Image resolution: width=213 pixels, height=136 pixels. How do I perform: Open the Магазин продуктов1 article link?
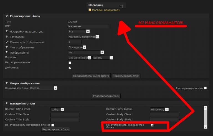coord(106,10)
